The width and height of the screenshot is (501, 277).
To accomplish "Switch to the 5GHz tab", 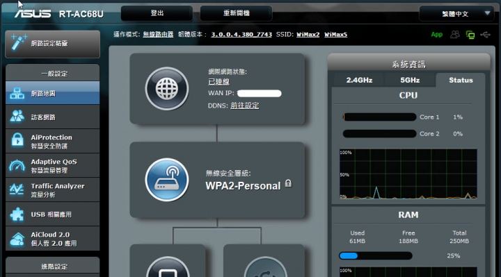I will click(x=410, y=80).
